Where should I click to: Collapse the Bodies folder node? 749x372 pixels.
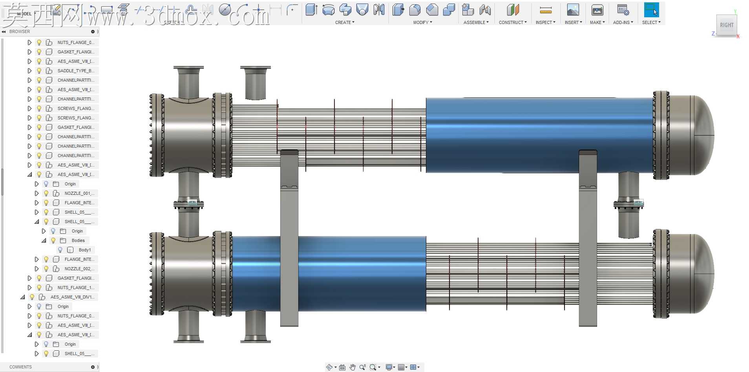point(44,240)
